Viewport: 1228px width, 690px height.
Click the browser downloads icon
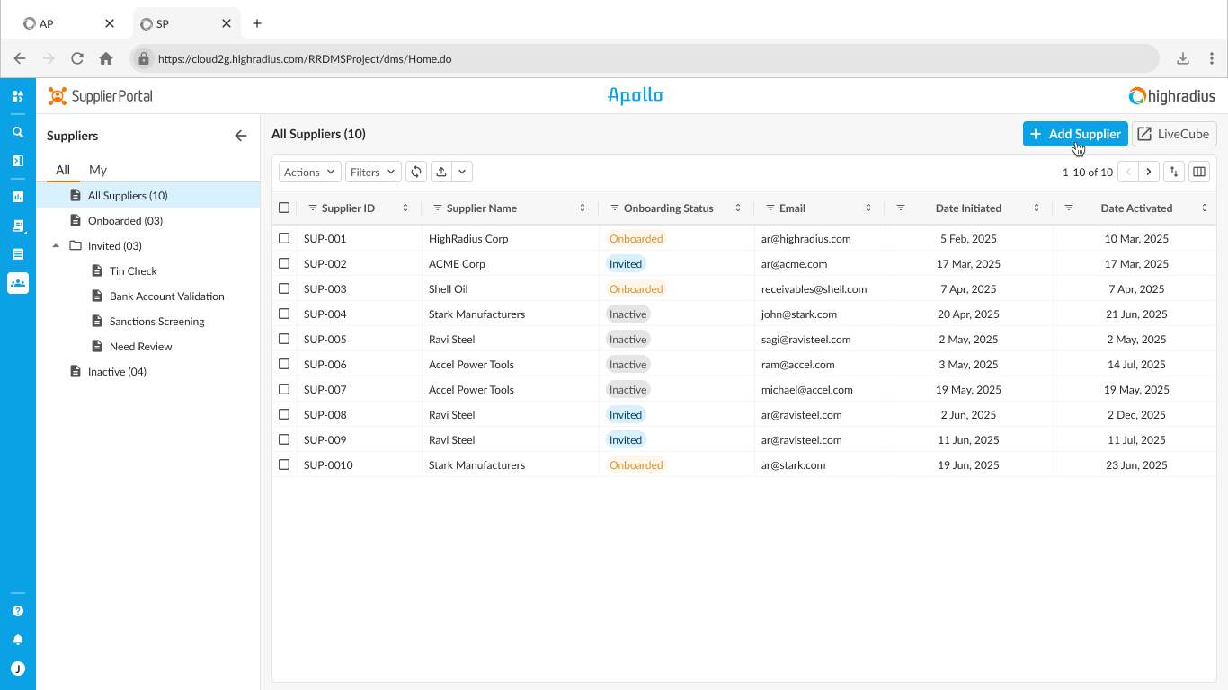[x=1183, y=58]
